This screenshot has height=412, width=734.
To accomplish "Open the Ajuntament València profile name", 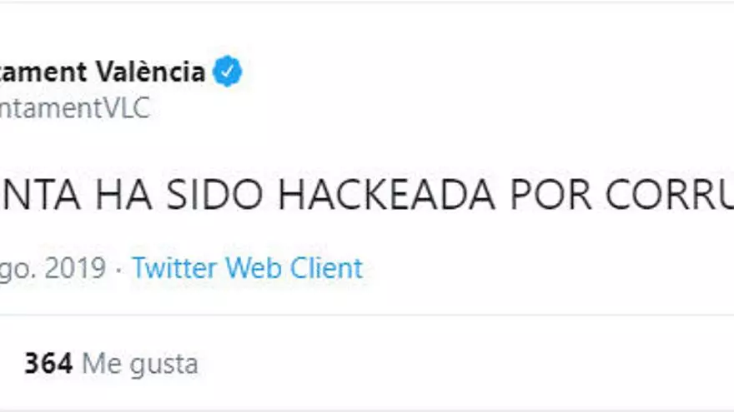I will (x=103, y=72).
